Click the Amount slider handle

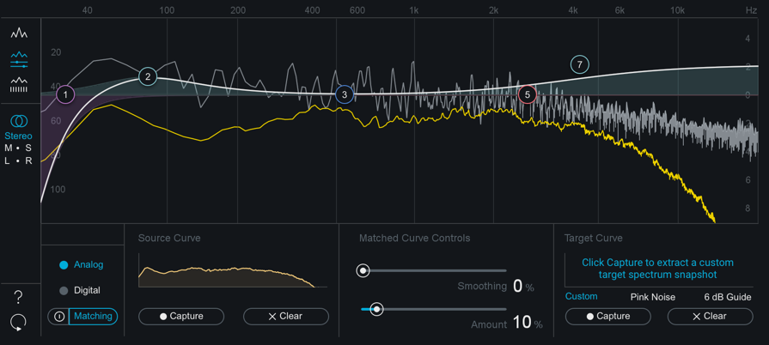coord(376,309)
